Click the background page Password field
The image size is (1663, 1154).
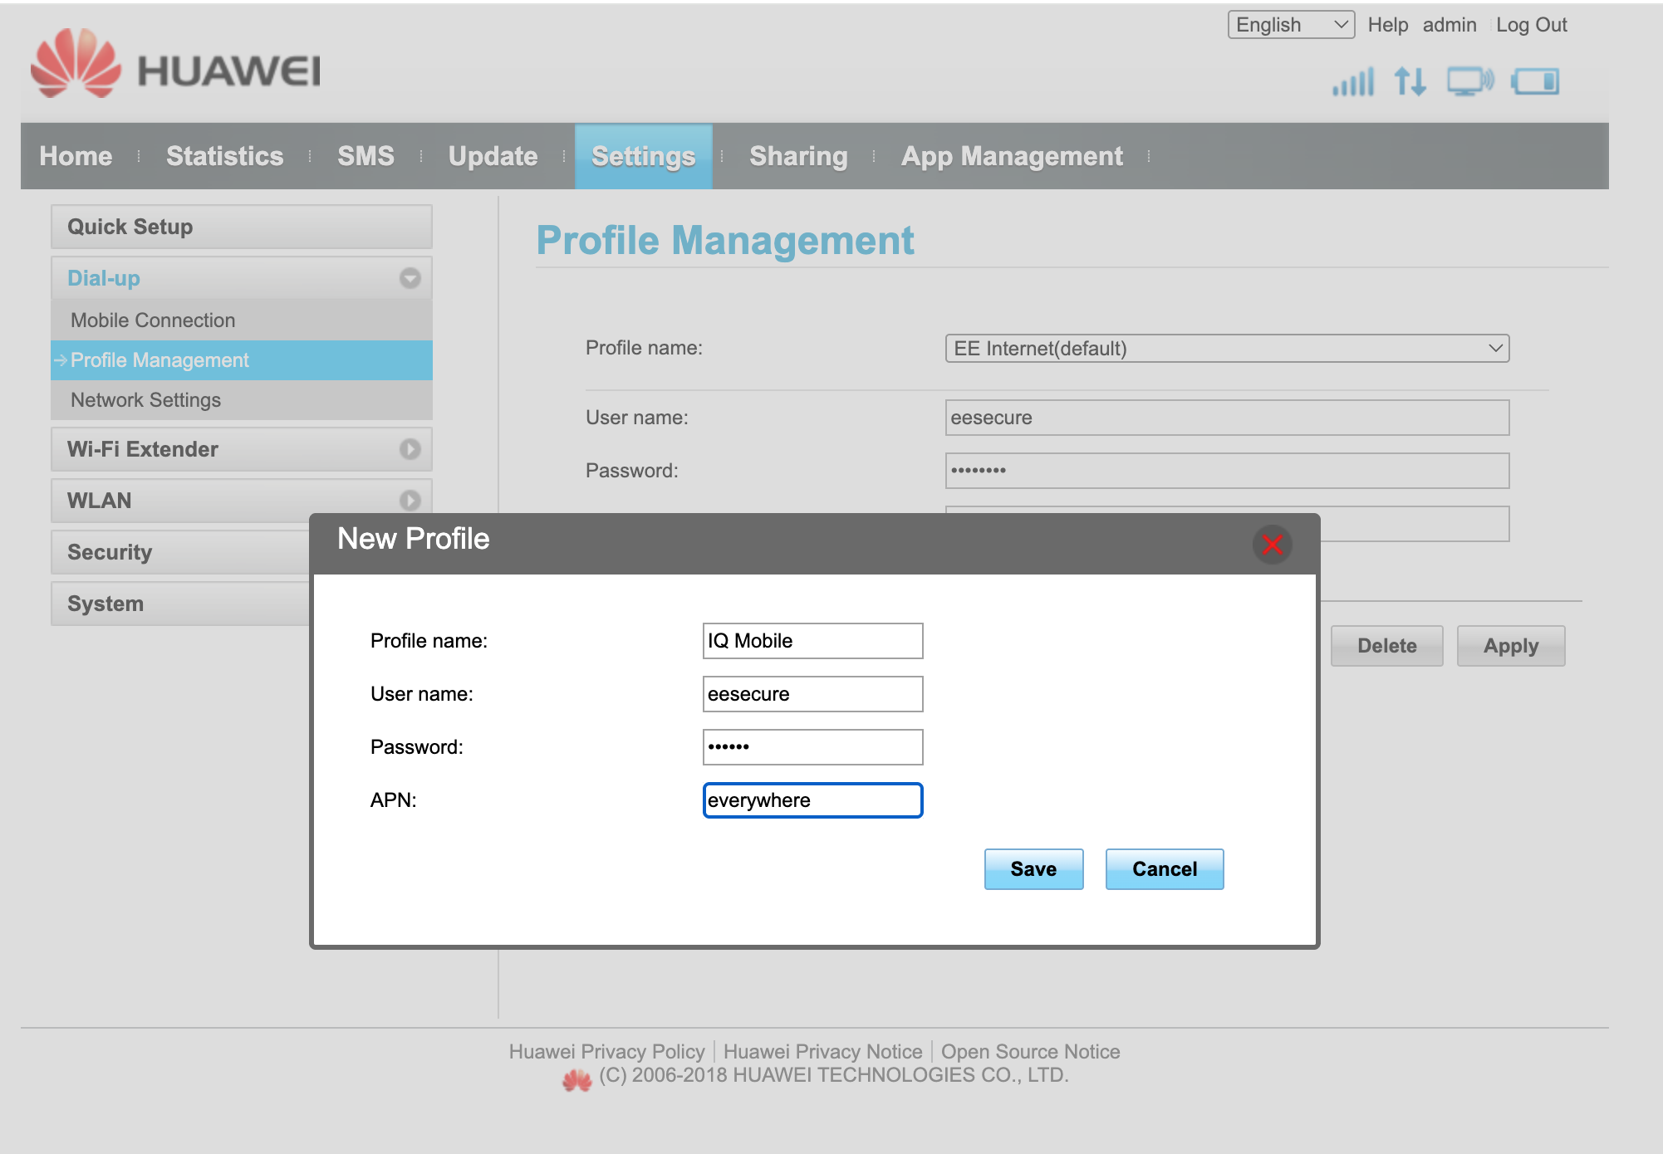[1227, 471]
